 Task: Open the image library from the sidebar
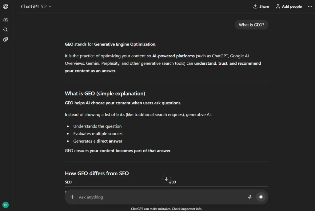[5, 39]
